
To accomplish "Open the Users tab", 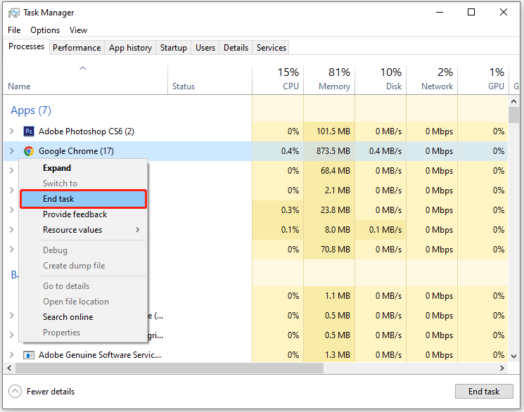I will pos(205,48).
